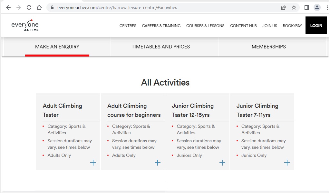This screenshot has height=193, width=330.
Task: Click Session durations text in 7-11yrs card
Action: (x=264, y=144)
